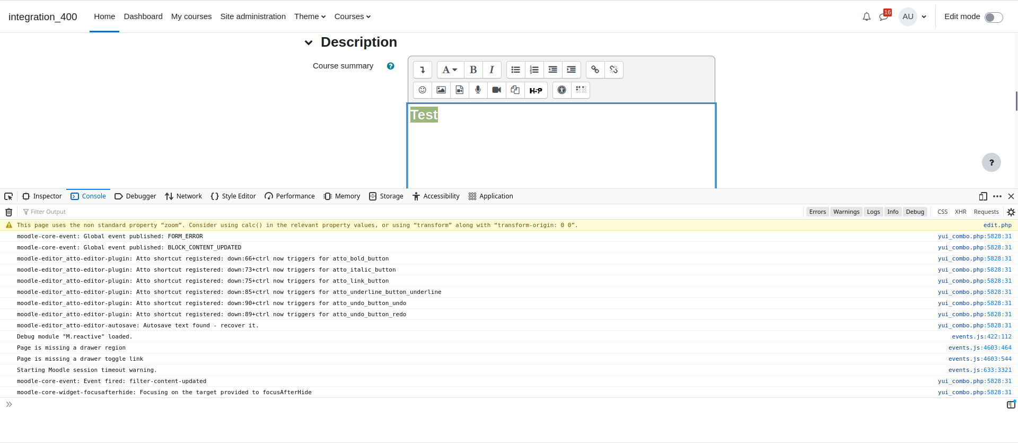
Task: Open the Memory tab
Action: (342, 196)
